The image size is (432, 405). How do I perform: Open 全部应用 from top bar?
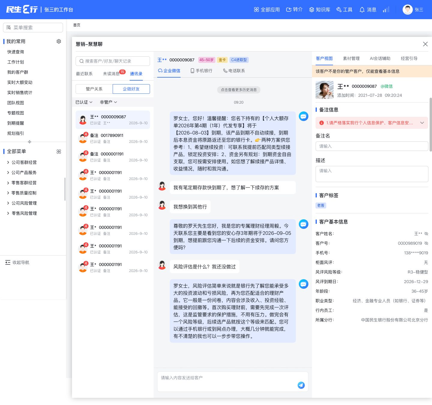tap(267, 10)
